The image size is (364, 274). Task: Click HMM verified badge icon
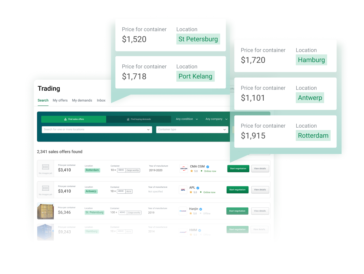[200, 230]
